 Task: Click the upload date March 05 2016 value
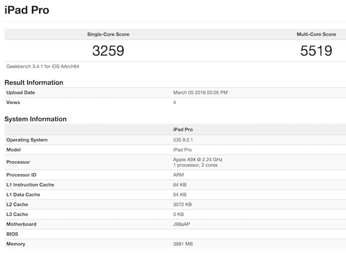200,92
